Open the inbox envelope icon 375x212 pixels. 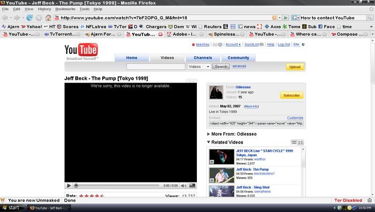tap(215, 45)
